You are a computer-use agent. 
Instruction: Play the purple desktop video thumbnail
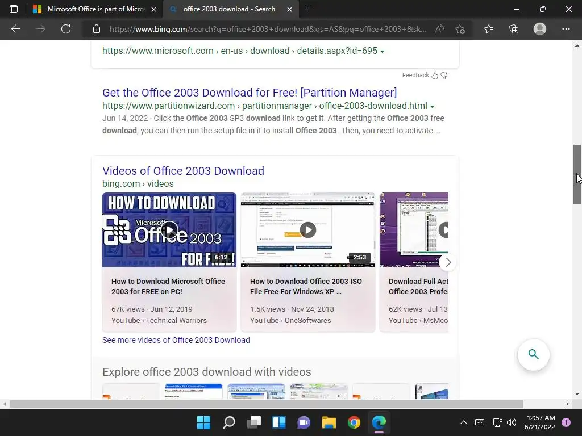(414, 230)
